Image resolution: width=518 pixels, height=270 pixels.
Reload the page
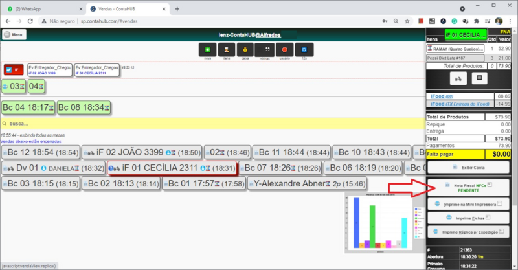coord(30,21)
